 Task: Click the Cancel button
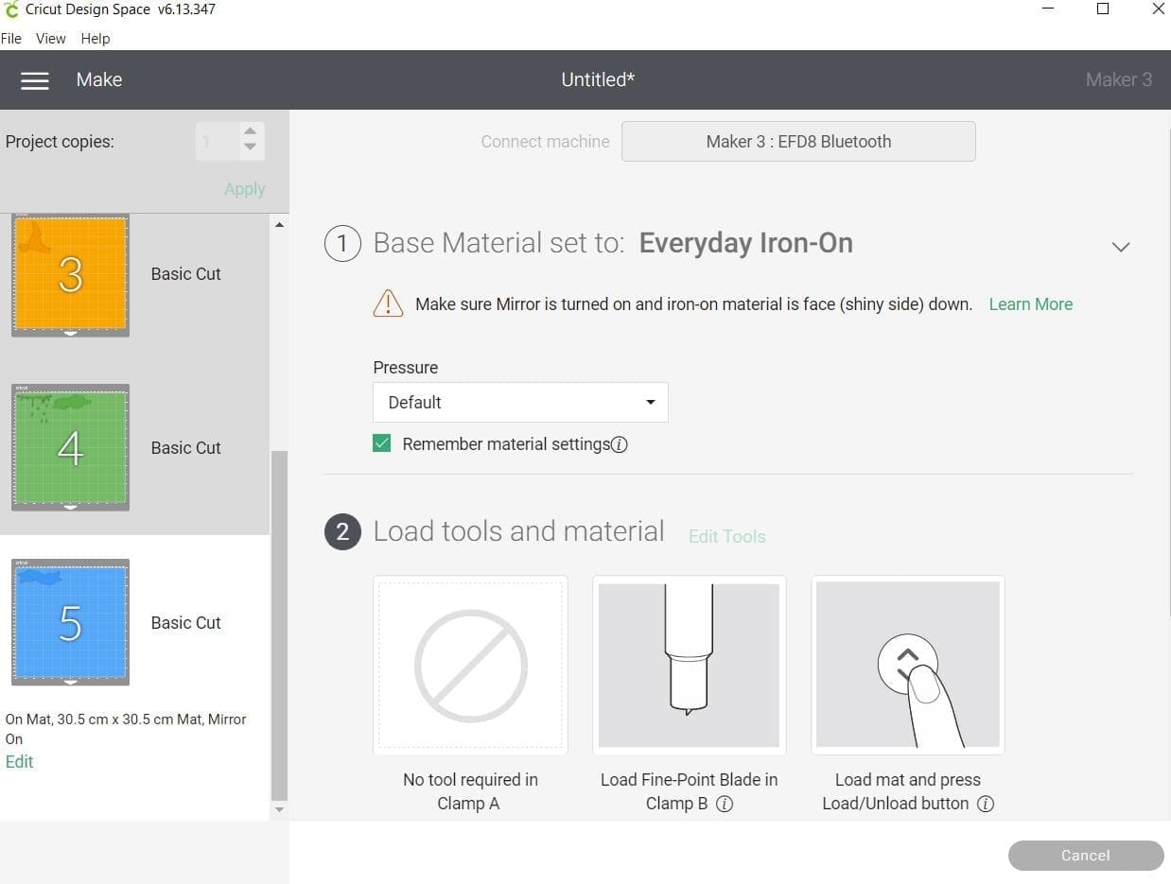tap(1086, 856)
